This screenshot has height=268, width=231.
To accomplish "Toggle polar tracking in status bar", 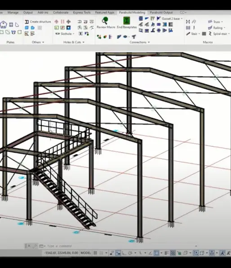I will click(x=130, y=253).
